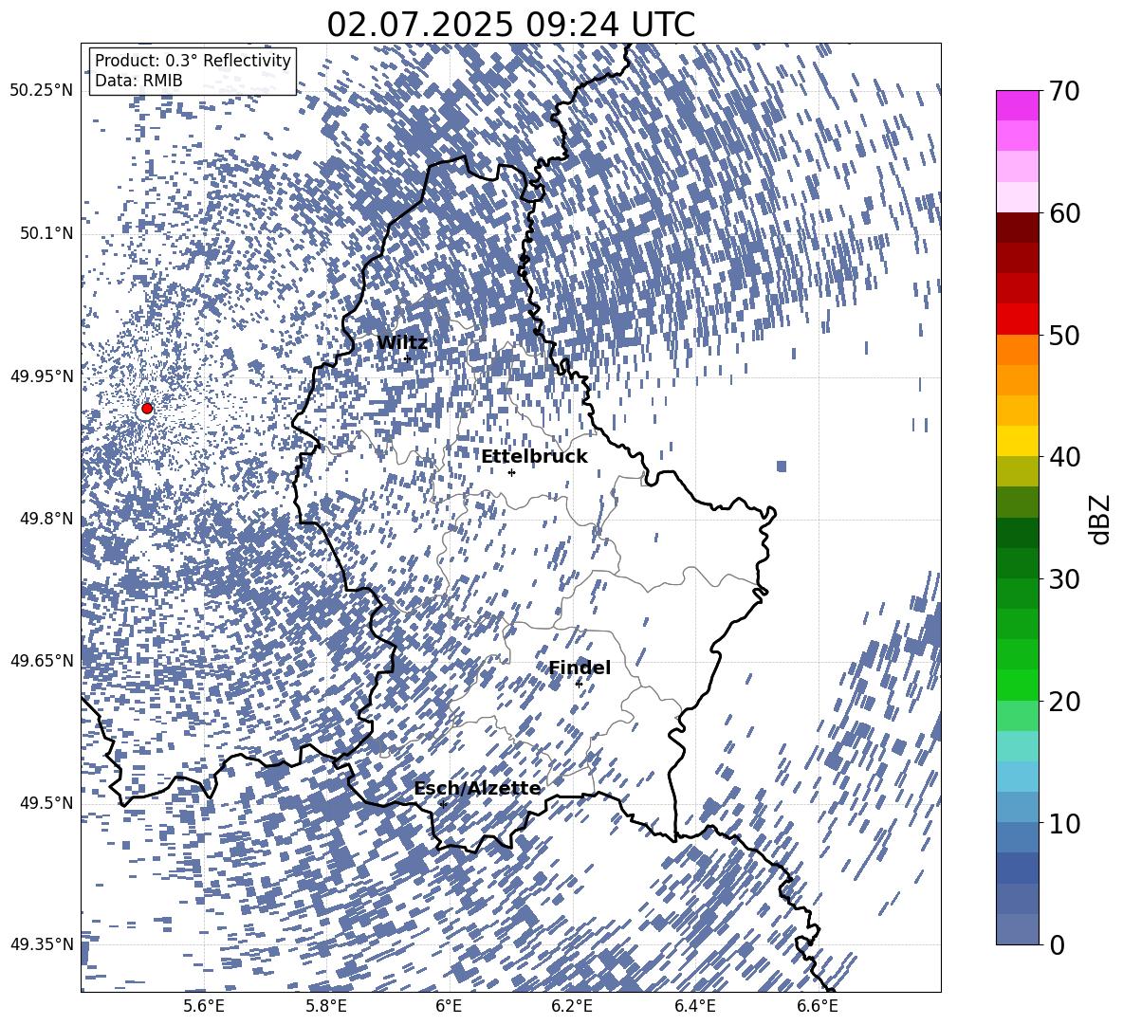Image resolution: width=1123 pixels, height=1025 pixels.
Task: Click the magenta top colorbar swatch
Action: pyautogui.click(x=1017, y=106)
